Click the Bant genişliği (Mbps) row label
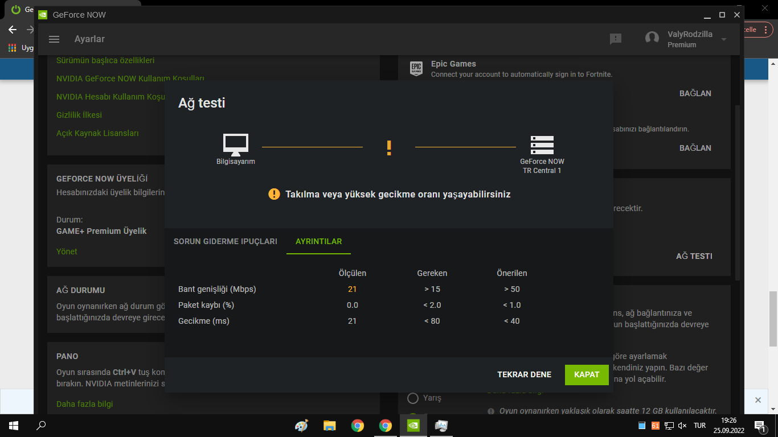This screenshot has width=778, height=437. click(x=217, y=289)
